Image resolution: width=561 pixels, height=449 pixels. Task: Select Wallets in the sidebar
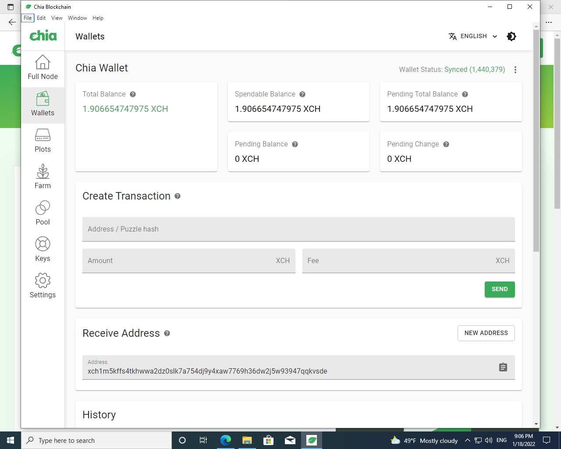(43, 105)
